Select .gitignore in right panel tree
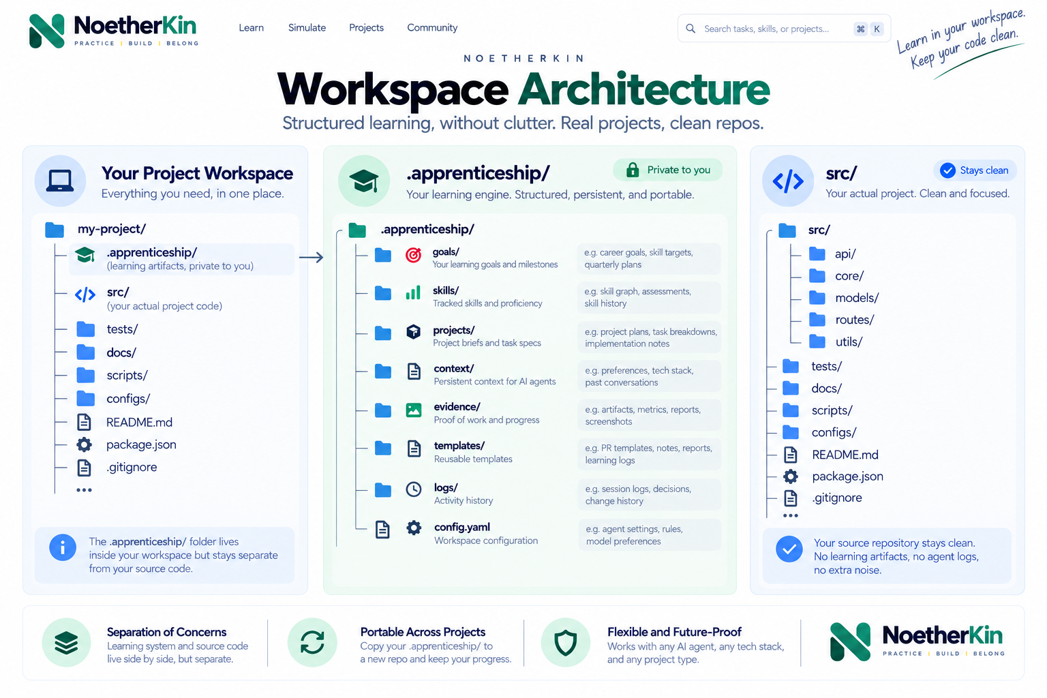The width and height of the screenshot is (1047, 698). [x=823, y=498]
